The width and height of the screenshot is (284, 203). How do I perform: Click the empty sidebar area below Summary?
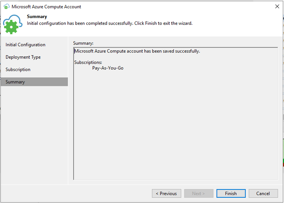coord(34,135)
